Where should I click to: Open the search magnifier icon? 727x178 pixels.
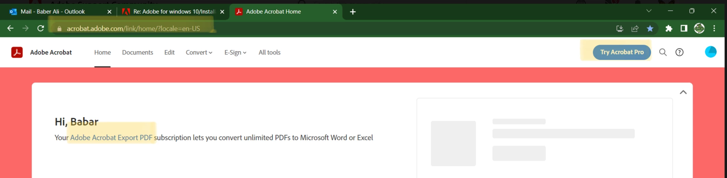click(663, 52)
